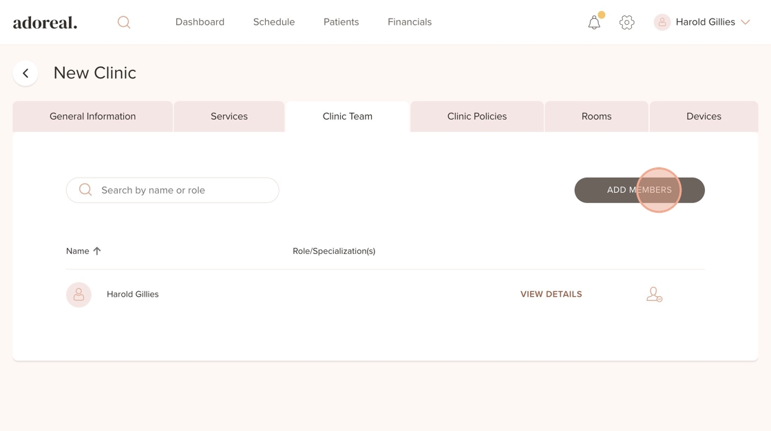Click the adoreal logo

tap(45, 23)
